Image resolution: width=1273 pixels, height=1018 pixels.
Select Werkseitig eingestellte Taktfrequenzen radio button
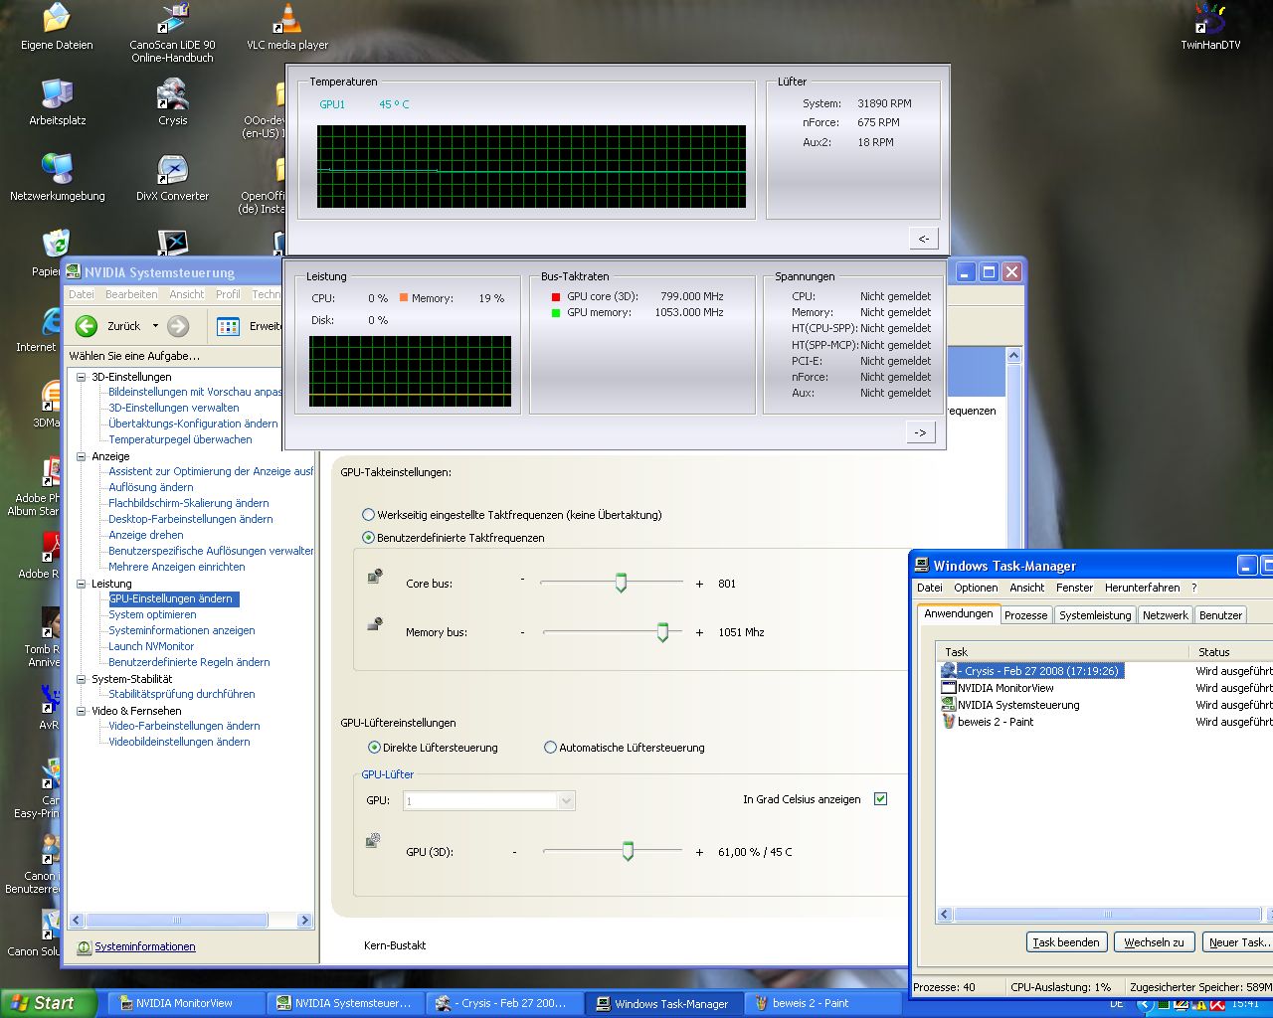click(368, 515)
